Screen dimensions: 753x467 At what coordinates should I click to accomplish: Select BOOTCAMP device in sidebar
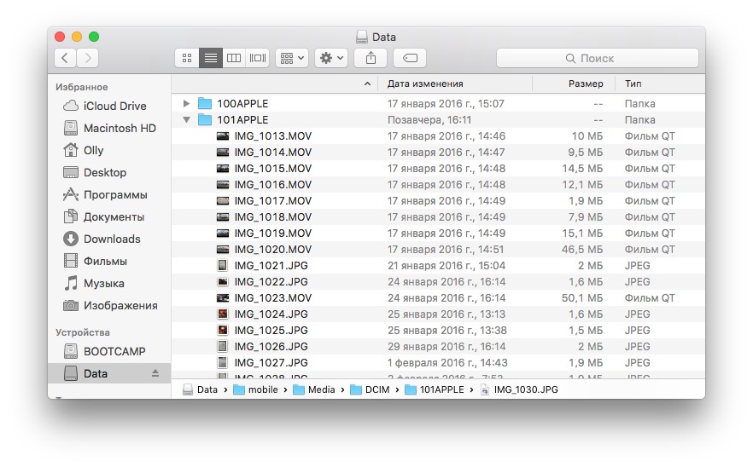click(114, 351)
